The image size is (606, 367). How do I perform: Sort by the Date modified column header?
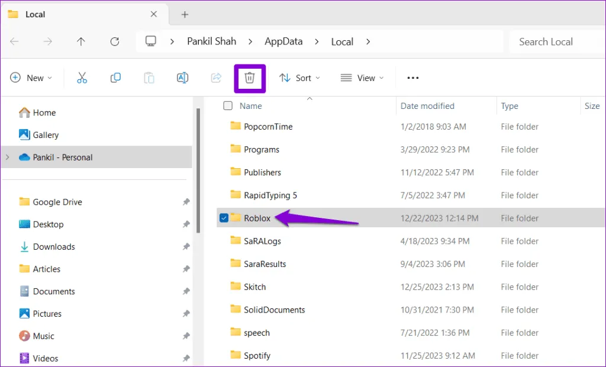pyautogui.click(x=427, y=106)
